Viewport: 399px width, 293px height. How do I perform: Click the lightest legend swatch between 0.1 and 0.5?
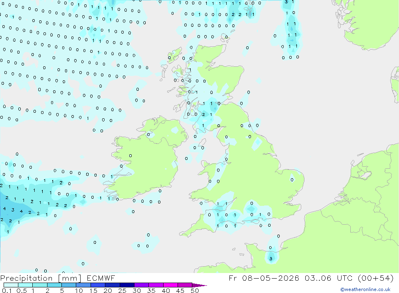coord(11,285)
